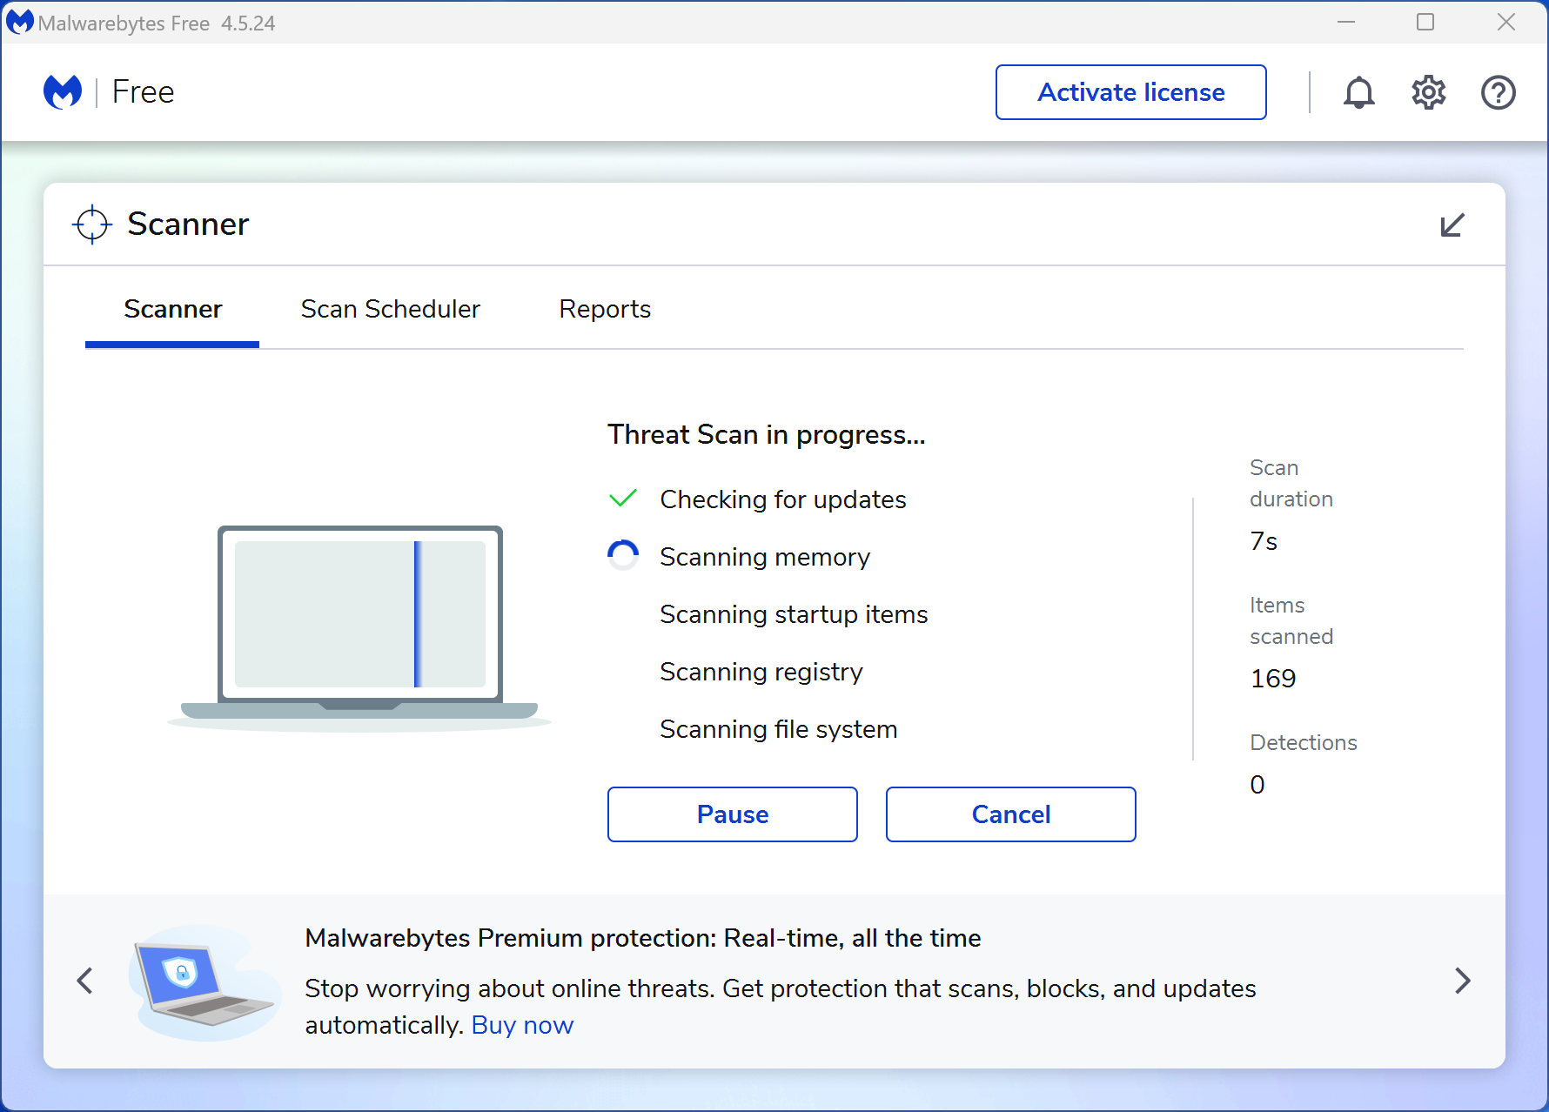Open the Reports tab
This screenshot has height=1112, width=1549.
pyautogui.click(x=605, y=309)
